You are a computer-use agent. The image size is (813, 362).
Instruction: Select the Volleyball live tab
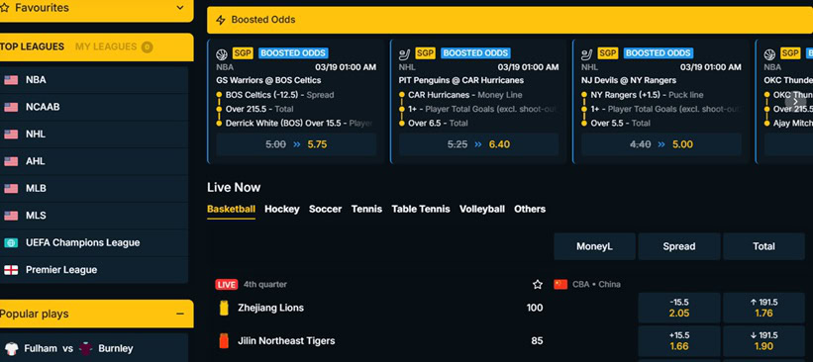click(x=482, y=210)
